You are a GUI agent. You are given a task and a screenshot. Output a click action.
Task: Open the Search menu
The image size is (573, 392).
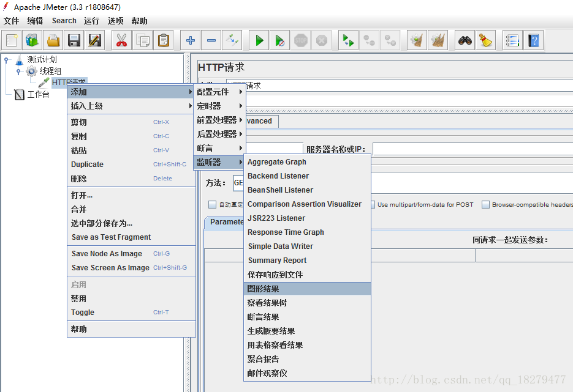coord(64,21)
